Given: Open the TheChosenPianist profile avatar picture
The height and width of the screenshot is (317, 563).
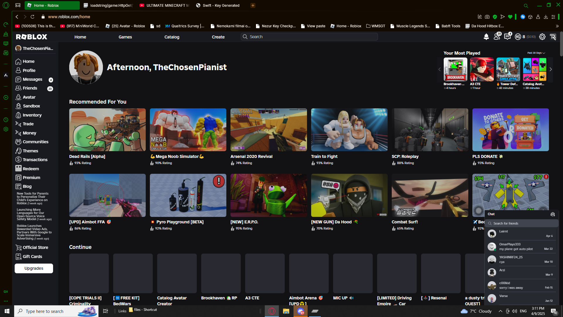Looking at the screenshot, I should 86,67.
